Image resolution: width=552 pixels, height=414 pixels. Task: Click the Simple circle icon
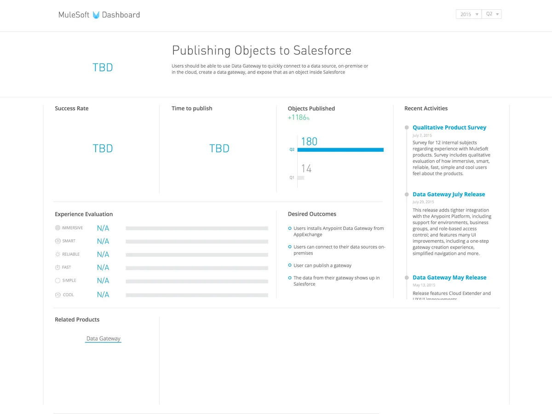click(x=57, y=281)
